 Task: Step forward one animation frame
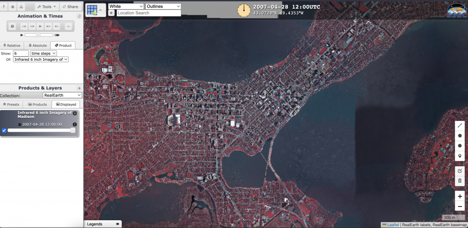pos(48,26)
